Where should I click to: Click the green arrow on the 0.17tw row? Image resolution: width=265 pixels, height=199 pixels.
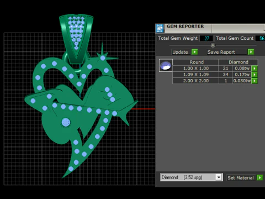255,75
